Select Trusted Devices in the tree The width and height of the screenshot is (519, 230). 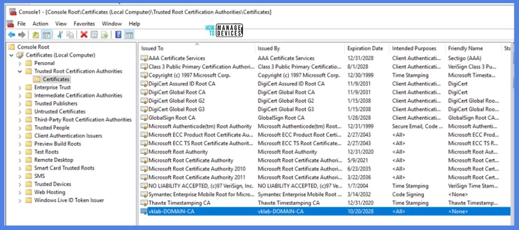coord(53,184)
